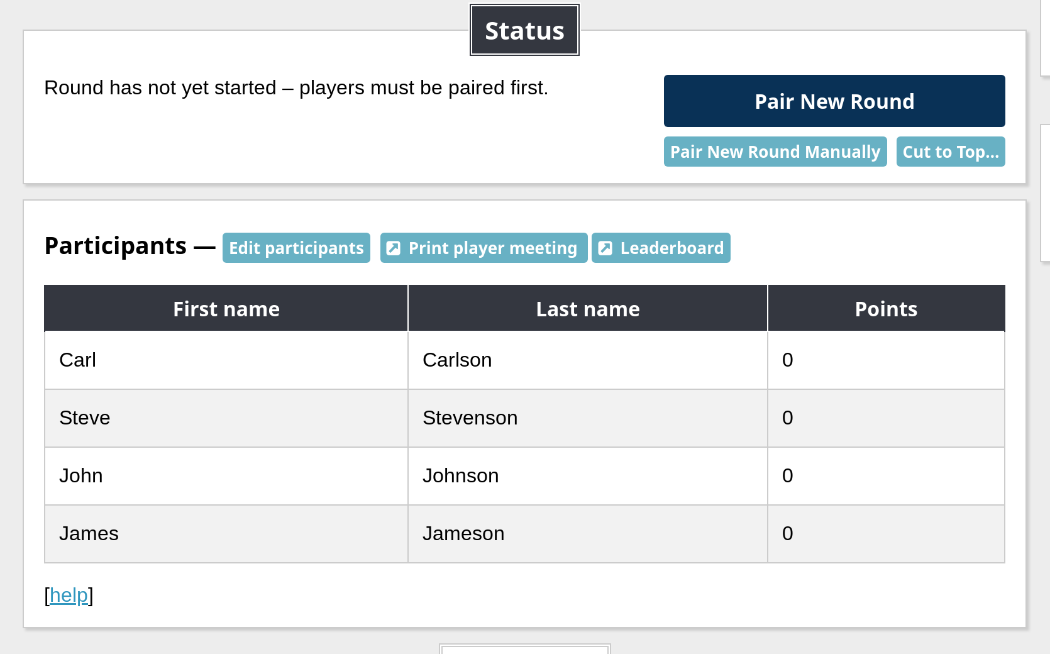Click the Jameson last name cell
The image size is (1050, 654).
(463, 534)
